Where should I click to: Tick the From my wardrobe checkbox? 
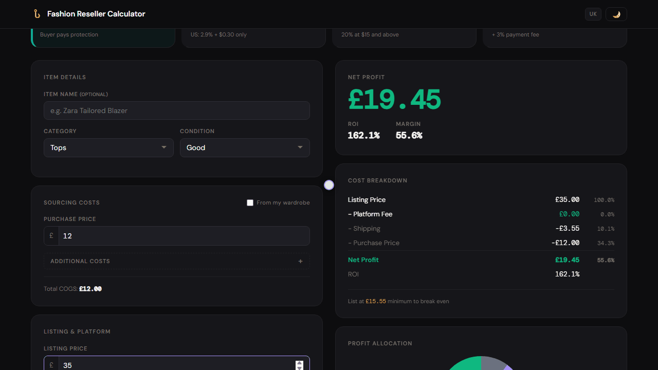tap(250, 203)
